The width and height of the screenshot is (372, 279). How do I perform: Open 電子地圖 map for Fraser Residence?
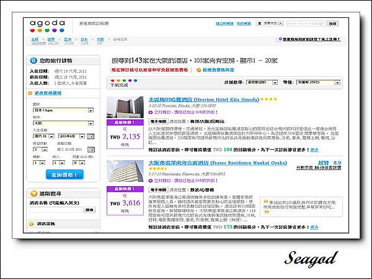[159, 190]
